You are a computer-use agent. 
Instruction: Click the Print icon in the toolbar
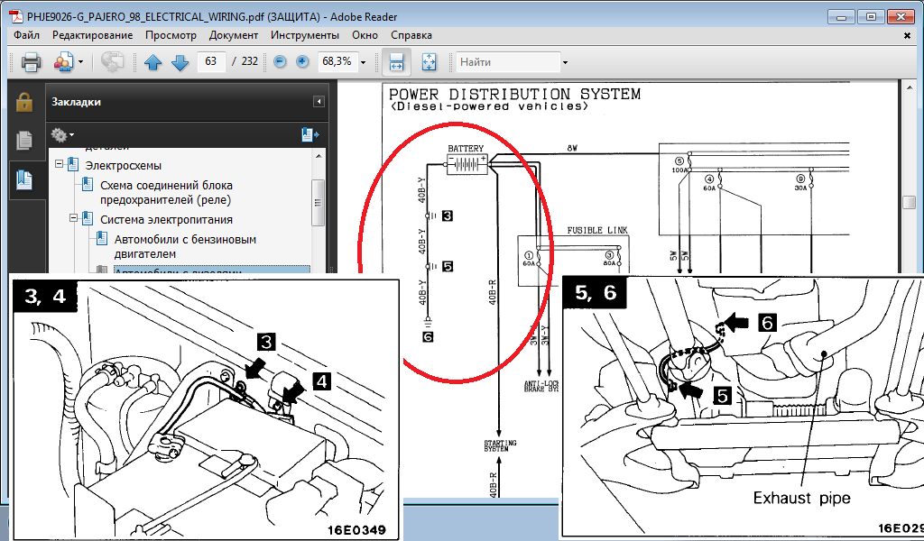(32, 62)
